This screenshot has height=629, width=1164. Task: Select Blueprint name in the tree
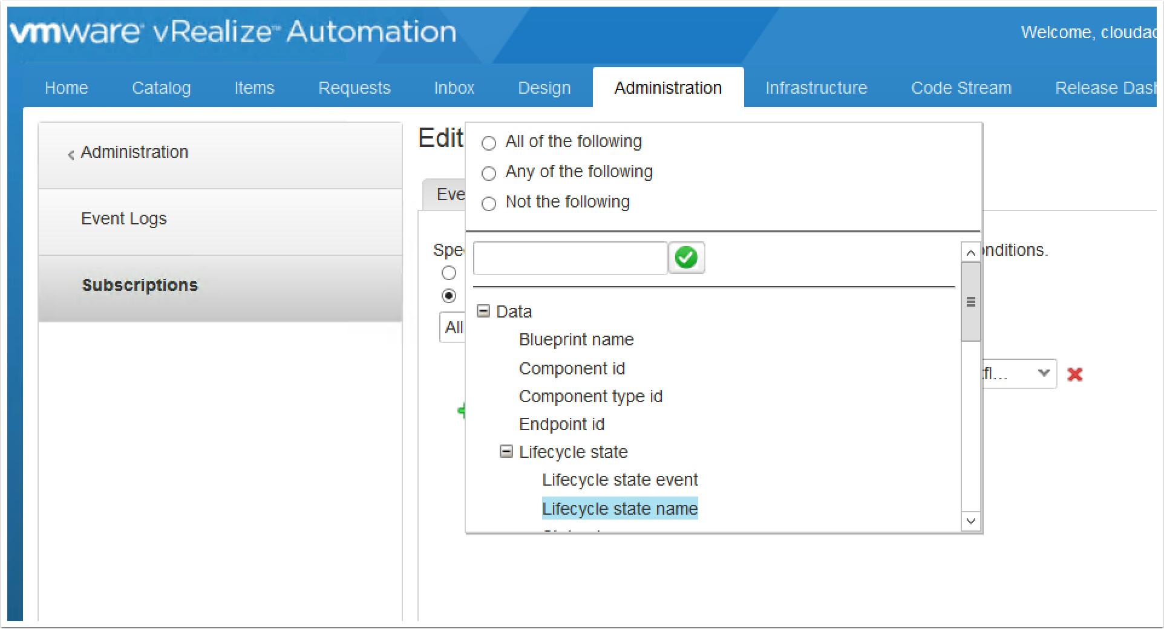[576, 340]
